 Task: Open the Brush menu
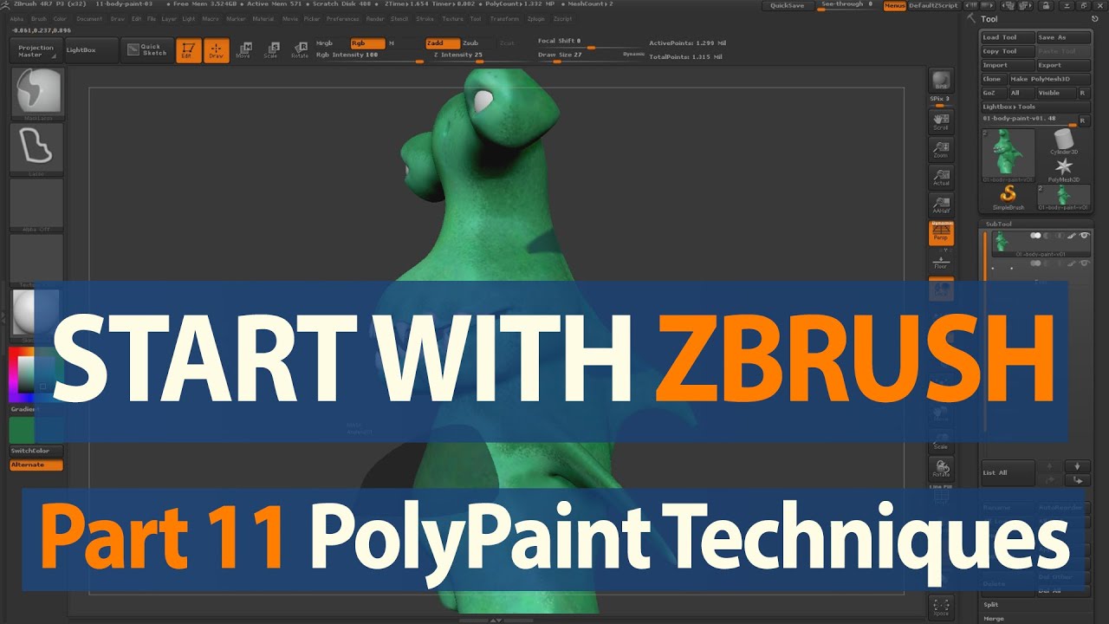point(39,18)
